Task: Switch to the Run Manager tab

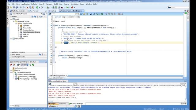Action: pos(33,11)
